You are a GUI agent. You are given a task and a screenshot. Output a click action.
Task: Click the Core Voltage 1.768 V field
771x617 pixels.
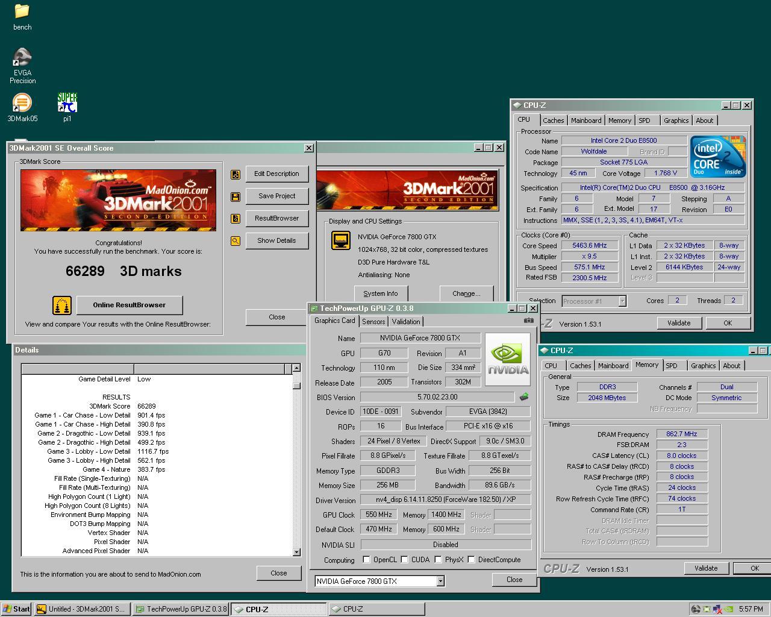pyautogui.click(x=666, y=174)
